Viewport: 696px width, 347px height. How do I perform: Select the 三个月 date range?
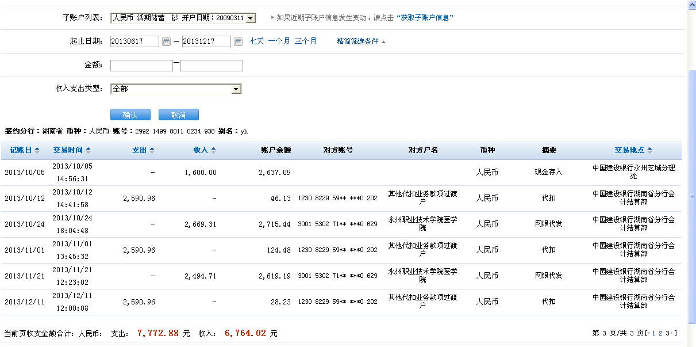coord(306,41)
